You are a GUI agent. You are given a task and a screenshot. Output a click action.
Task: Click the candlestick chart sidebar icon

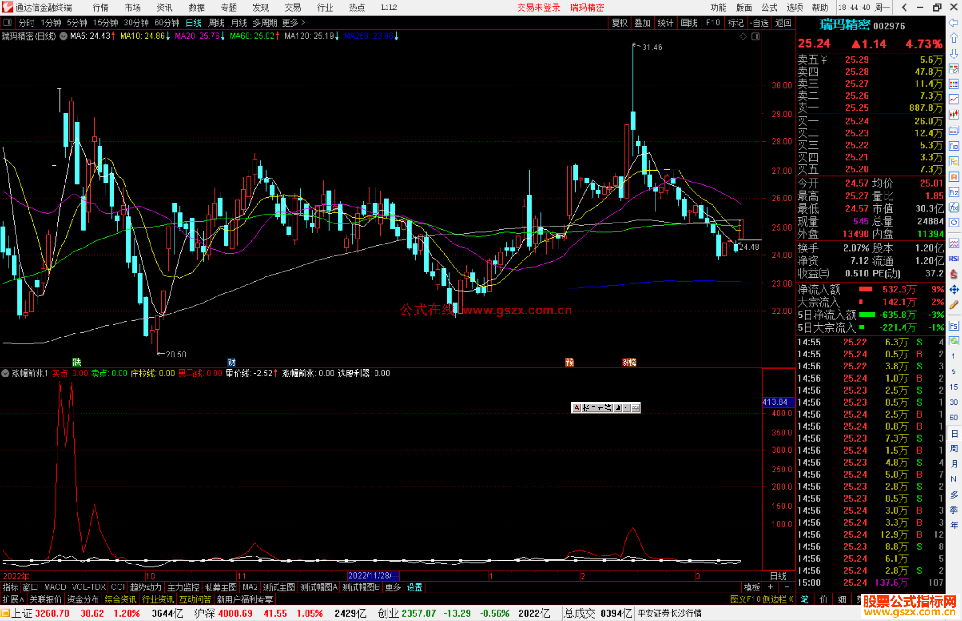point(954,114)
